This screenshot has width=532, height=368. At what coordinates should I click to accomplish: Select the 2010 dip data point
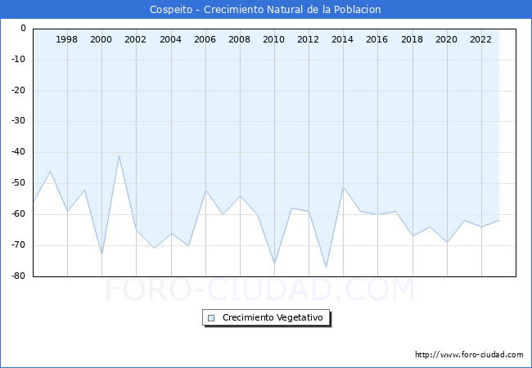point(274,264)
